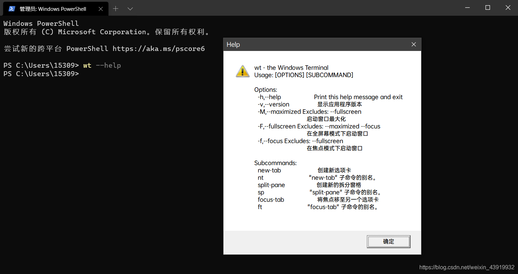Click '-F,--fullscreen Excludes: --maximized --focus' line
The height and width of the screenshot is (274, 518).
(319, 126)
